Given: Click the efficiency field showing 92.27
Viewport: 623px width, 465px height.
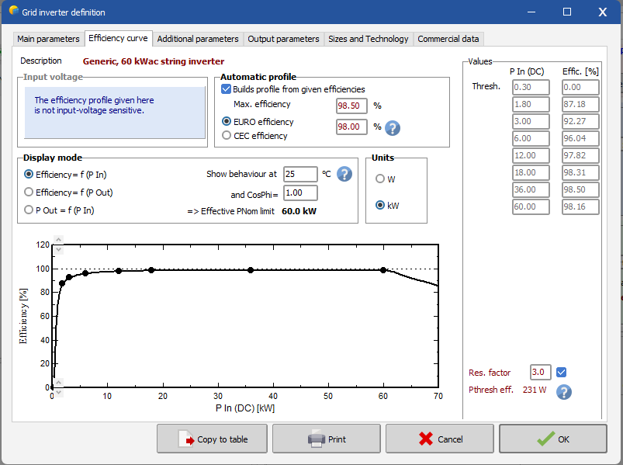Looking at the screenshot, I should [580, 121].
